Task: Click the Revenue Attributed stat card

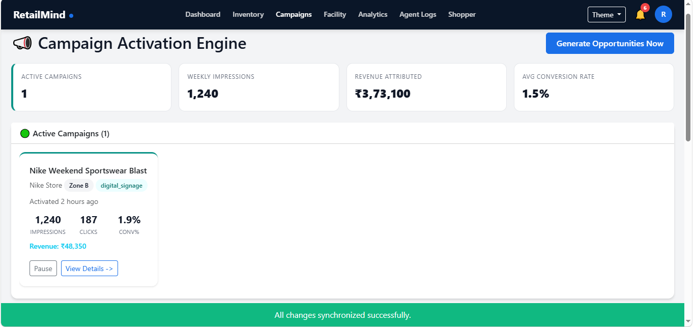Action: pyautogui.click(x=426, y=87)
